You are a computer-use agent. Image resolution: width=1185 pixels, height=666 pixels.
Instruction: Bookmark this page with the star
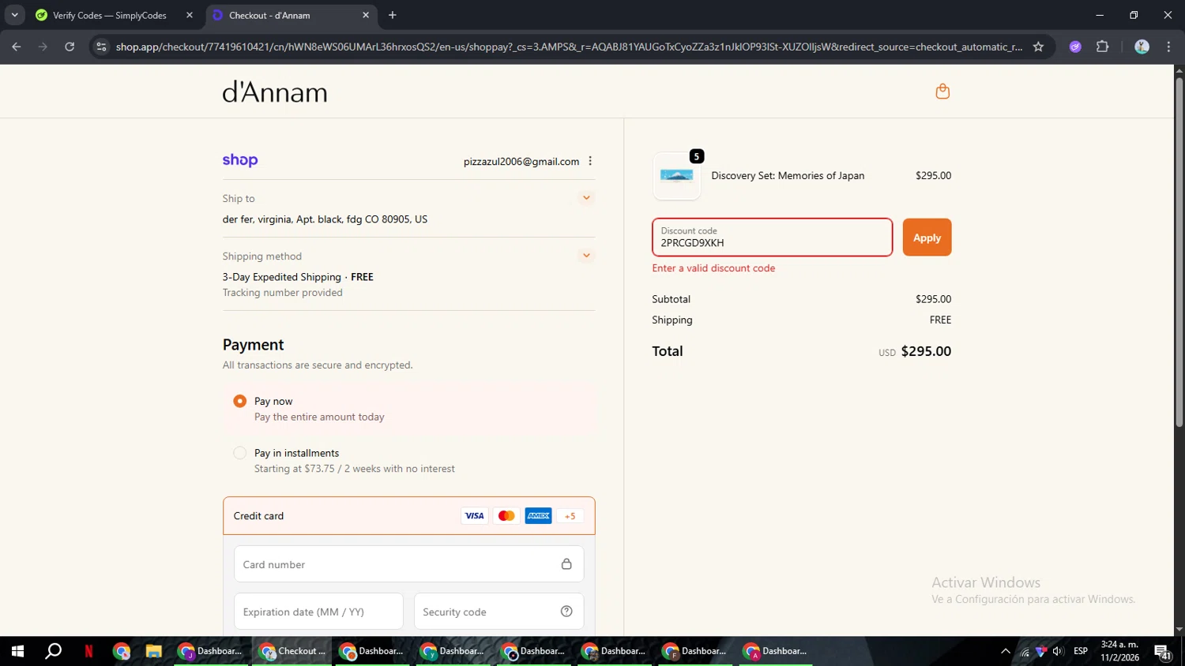click(1039, 47)
